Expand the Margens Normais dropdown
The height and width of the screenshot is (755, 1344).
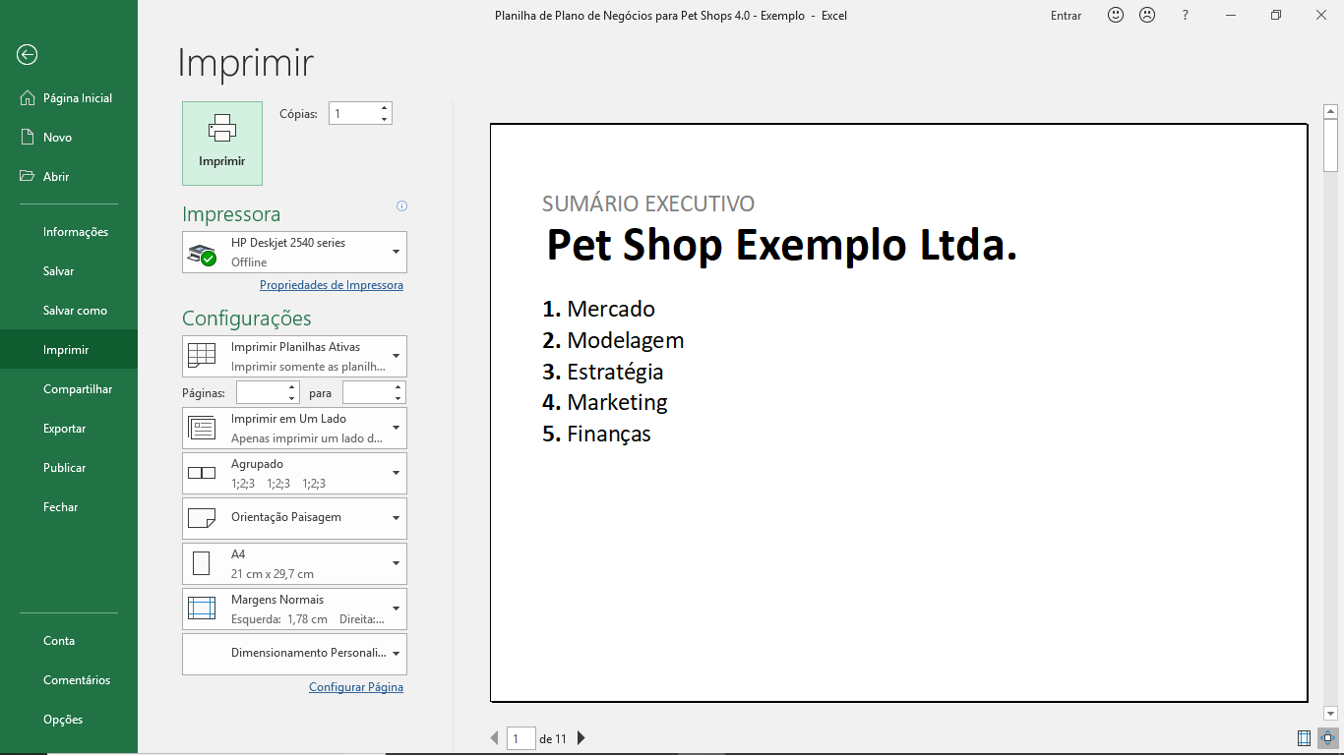click(294, 610)
